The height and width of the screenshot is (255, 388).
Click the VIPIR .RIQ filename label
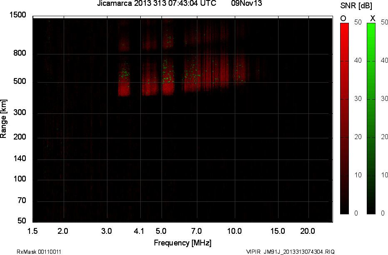tap(290, 252)
